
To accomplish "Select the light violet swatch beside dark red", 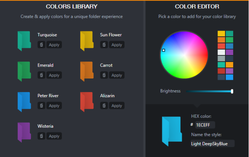I will [x=229, y=71].
